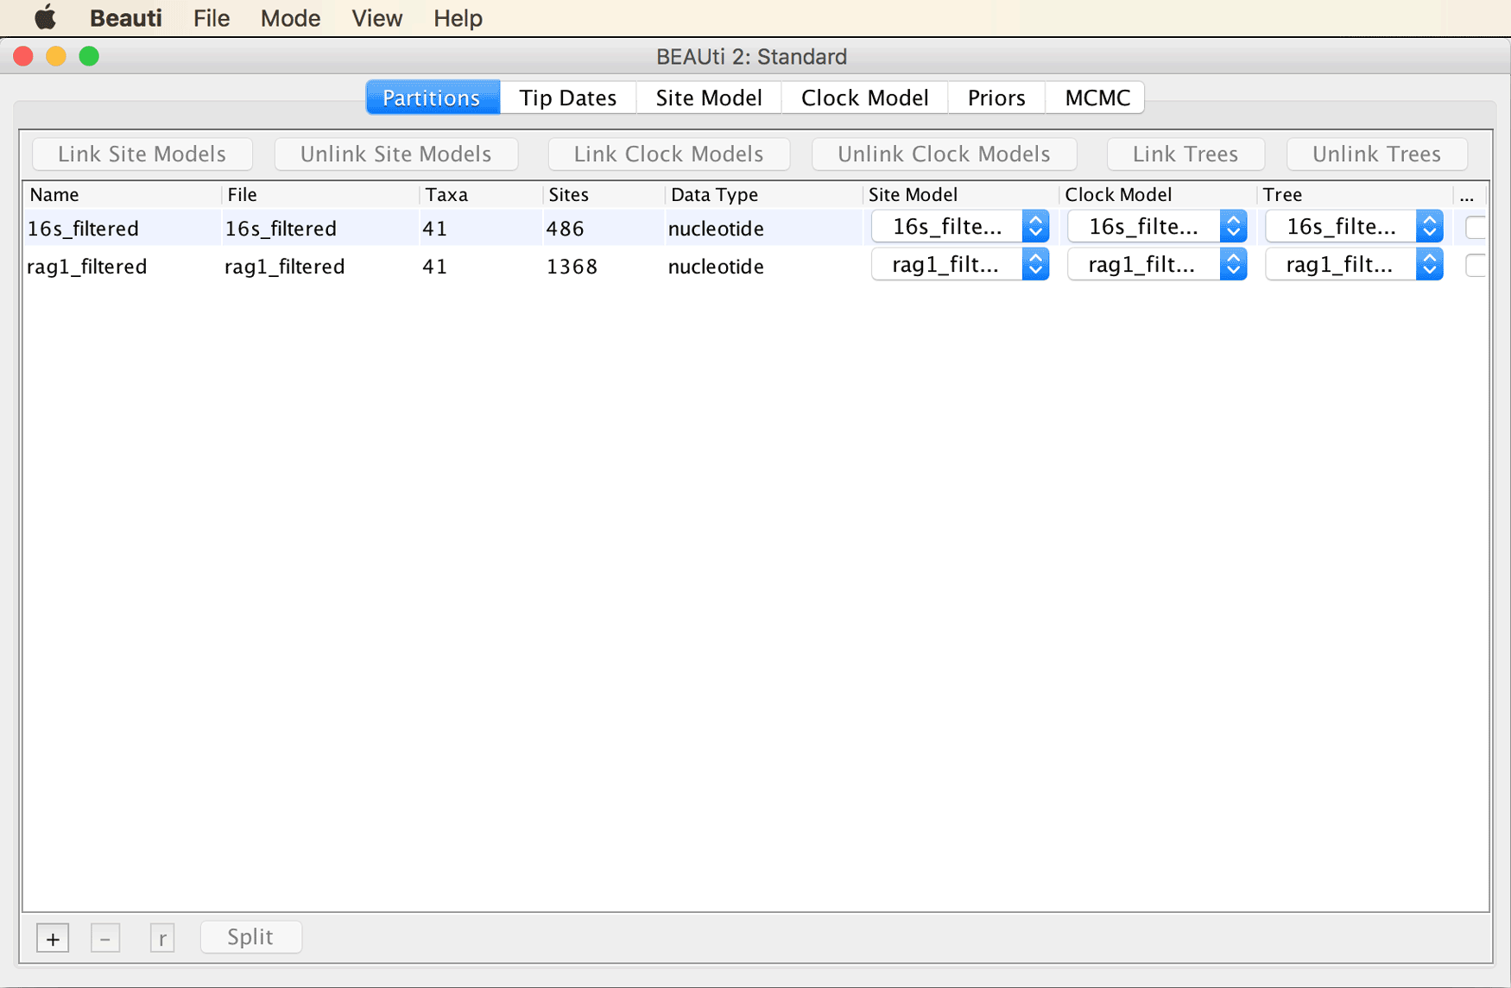Viewport: 1511px width, 988px height.
Task: Close the BEAUti window with red button
Action: 23,56
